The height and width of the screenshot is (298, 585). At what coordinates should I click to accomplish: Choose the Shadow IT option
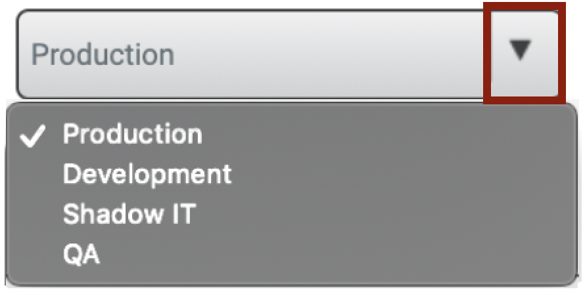pos(129,214)
